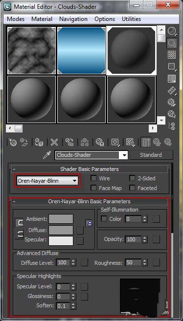This screenshot has width=183, height=321.
Task: Click the Select by Material icon
Action: click(x=172, y=114)
